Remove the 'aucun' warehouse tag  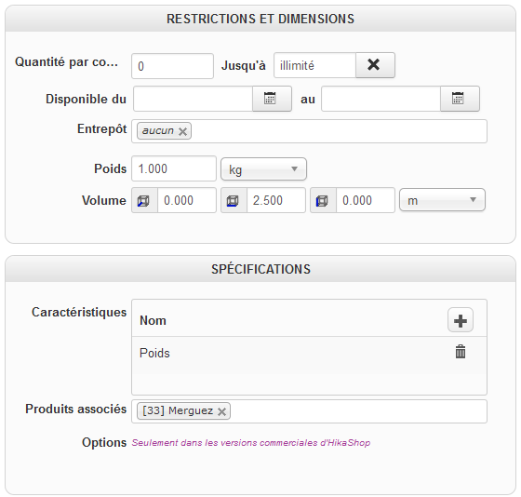(x=182, y=131)
